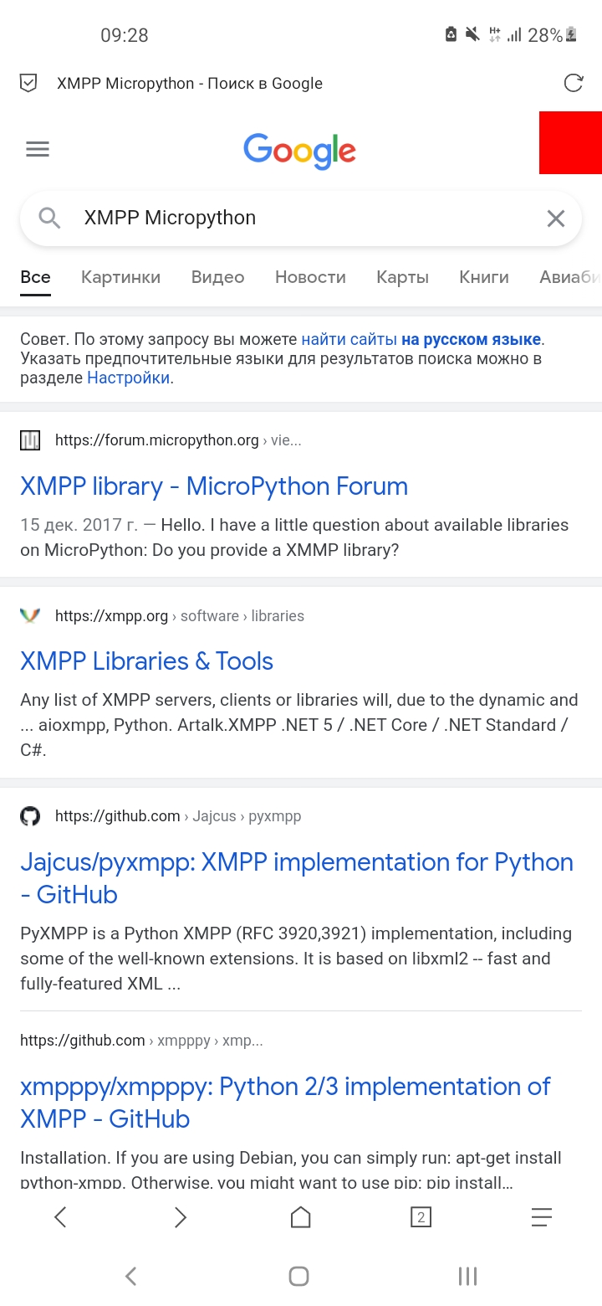Open the Google hamburger menu
The image size is (602, 1306).
tap(38, 150)
